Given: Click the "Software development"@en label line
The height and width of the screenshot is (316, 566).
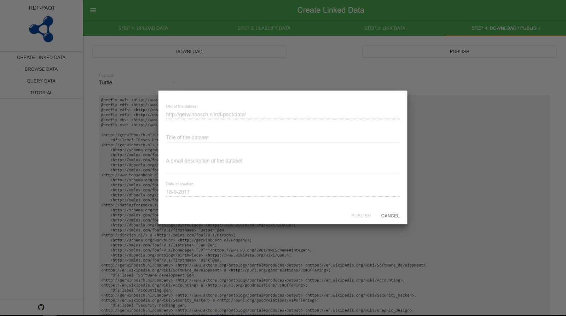Looking at the screenshot, I should pyautogui.click(x=153, y=275).
